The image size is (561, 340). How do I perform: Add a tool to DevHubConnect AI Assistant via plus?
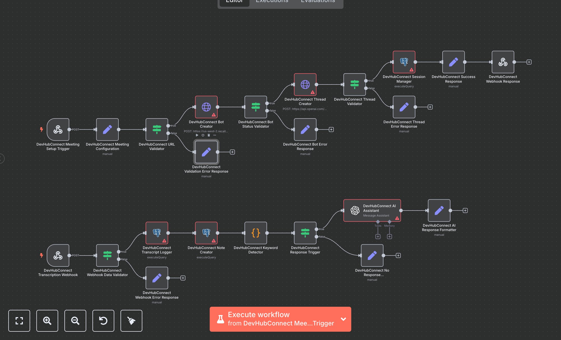click(378, 236)
